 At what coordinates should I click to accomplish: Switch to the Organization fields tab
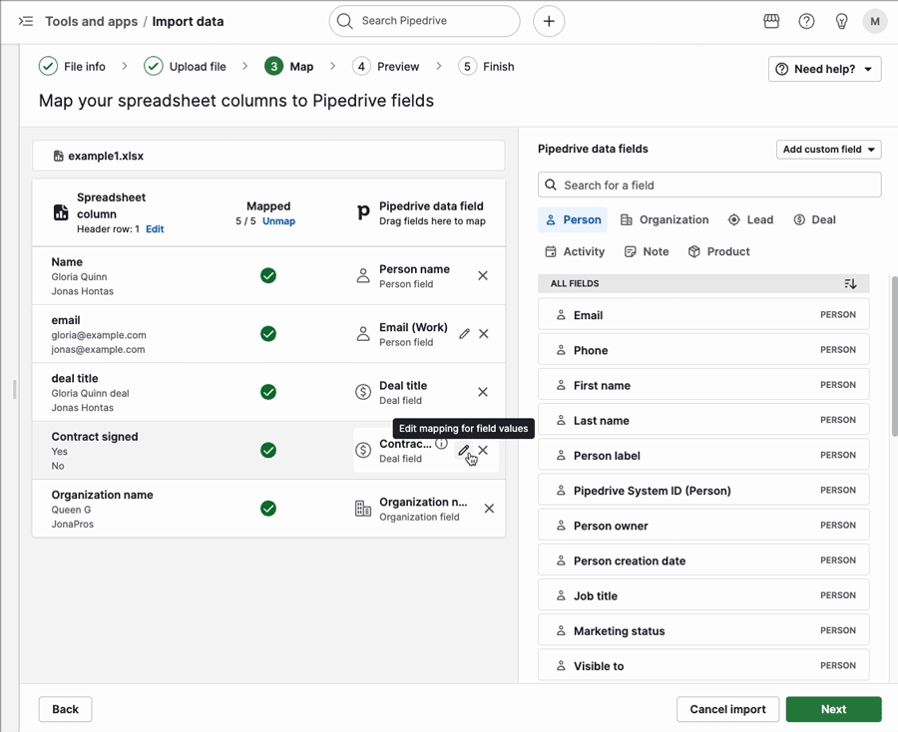coord(665,220)
